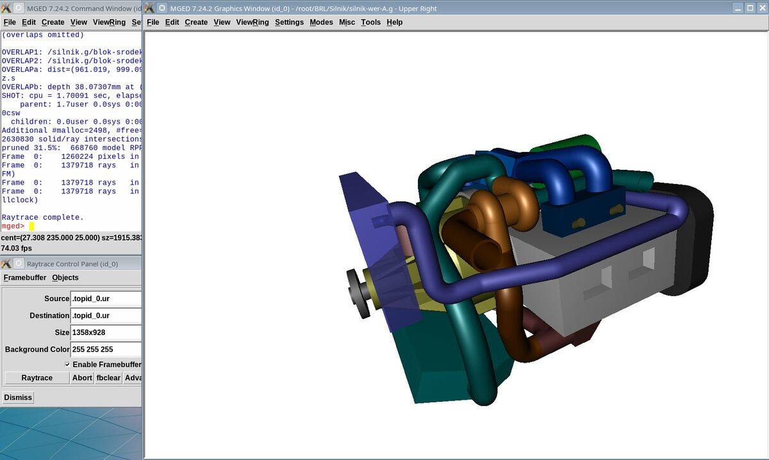
Task: Open the Objects menu in Raytrace panel
Action: click(x=65, y=277)
